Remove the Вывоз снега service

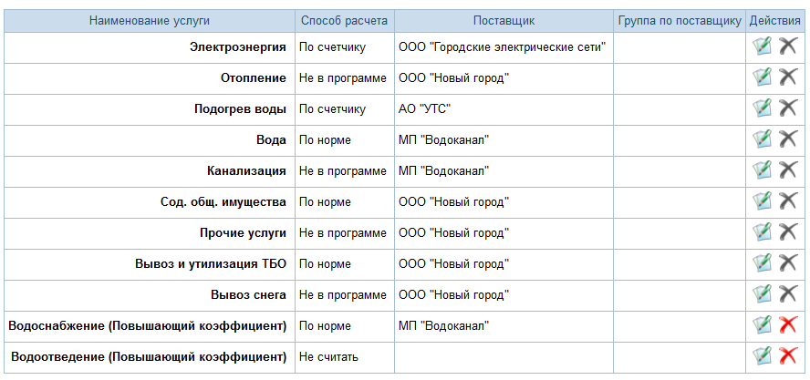click(788, 294)
